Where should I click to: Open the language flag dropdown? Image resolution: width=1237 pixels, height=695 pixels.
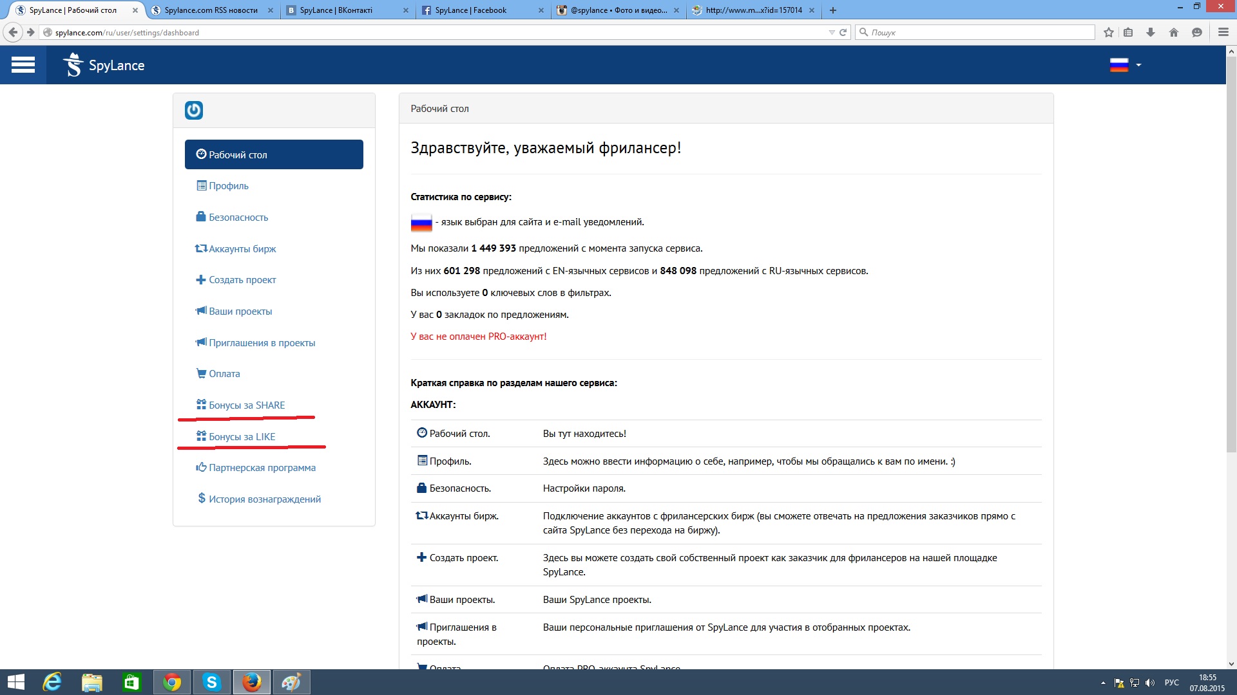coord(1125,65)
